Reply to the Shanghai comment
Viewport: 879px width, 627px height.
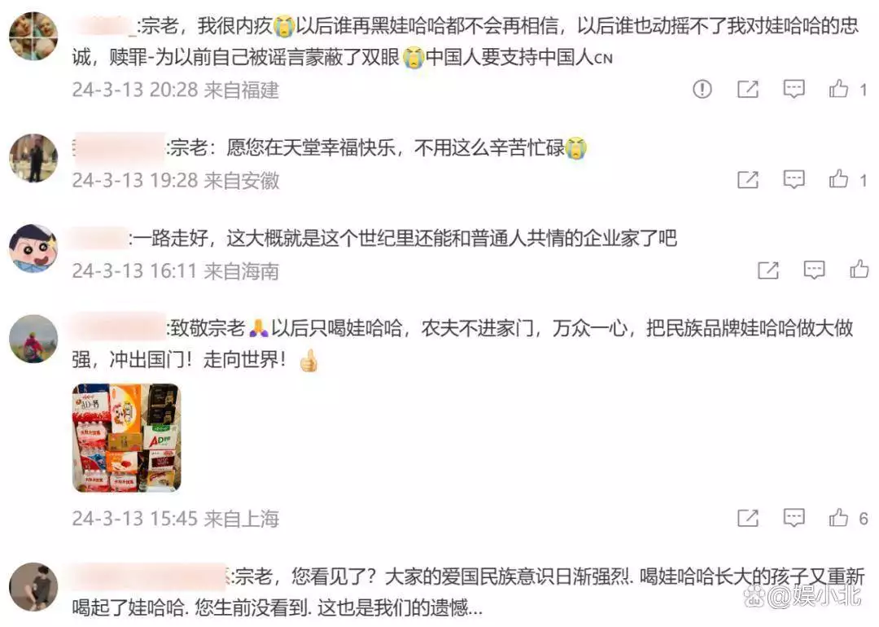coord(794,518)
